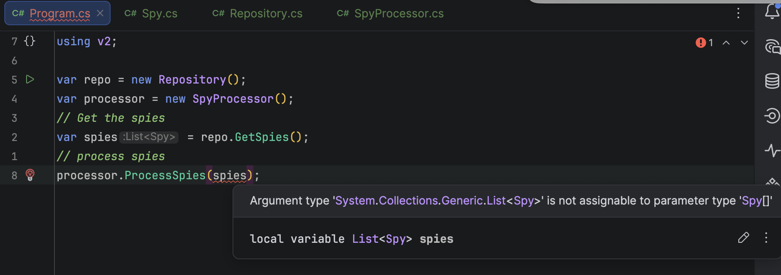
Task: Click the 'processor' variable declaration on line 4
Action: click(x=114, y=99)
